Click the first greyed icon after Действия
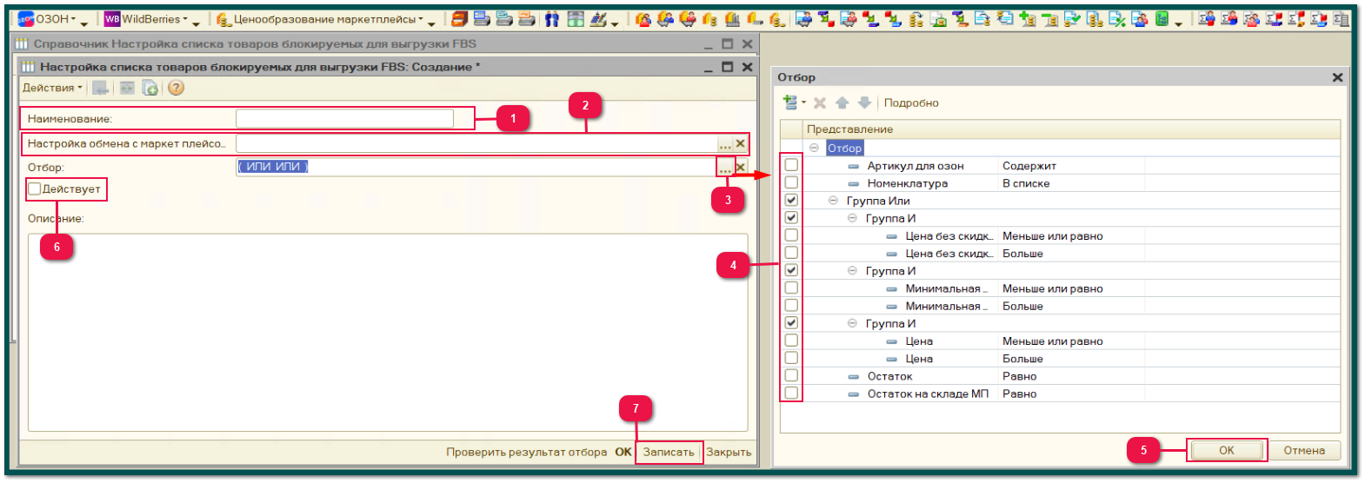The height and width of the screenshot is (483, 1365). 101,88
